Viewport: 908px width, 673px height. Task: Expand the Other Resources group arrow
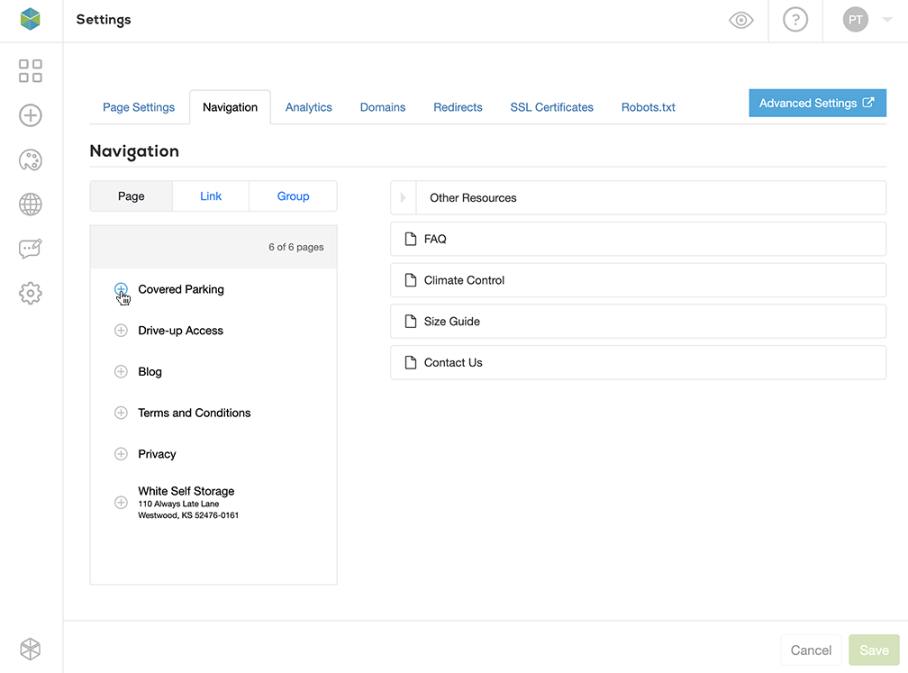point(403,197)
